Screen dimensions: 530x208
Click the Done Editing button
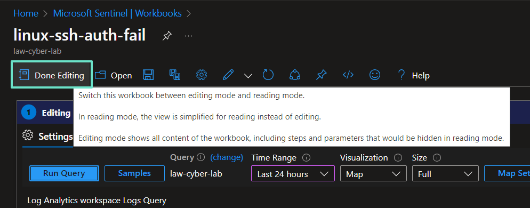52,75
